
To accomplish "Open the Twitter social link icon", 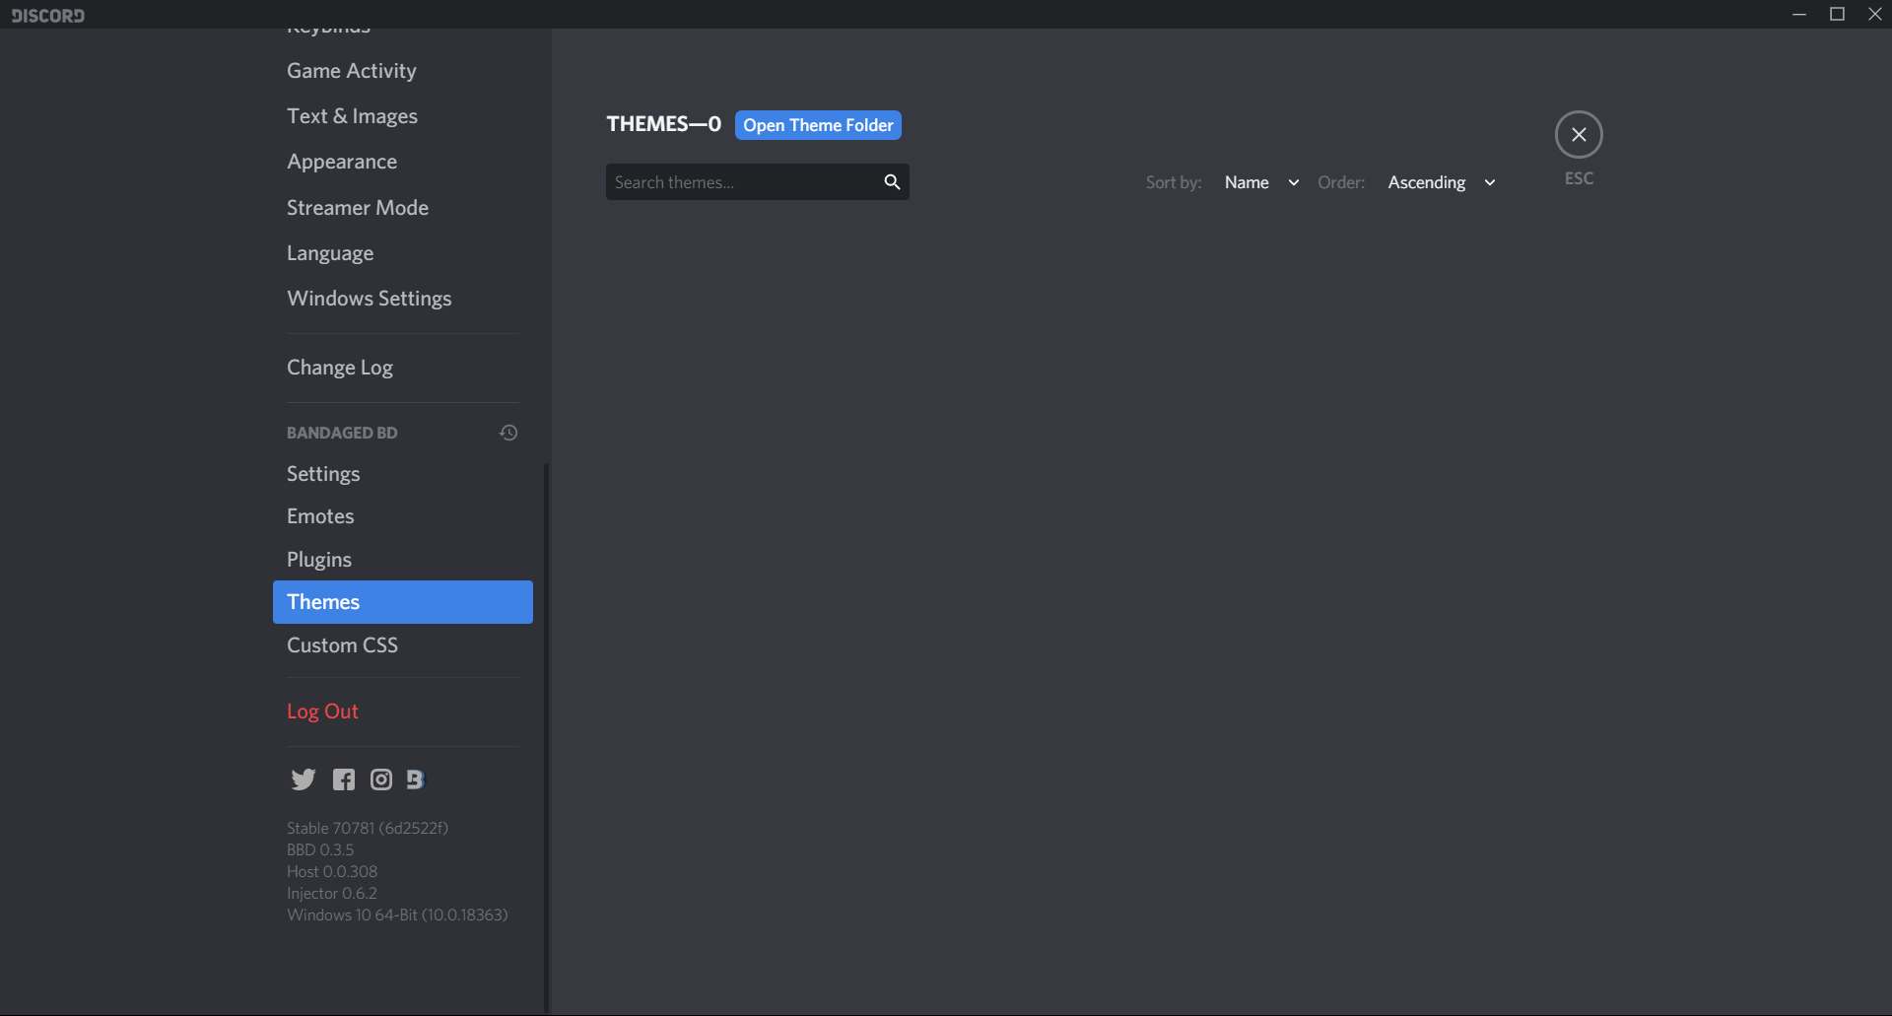I will click(x=304, y=779).
